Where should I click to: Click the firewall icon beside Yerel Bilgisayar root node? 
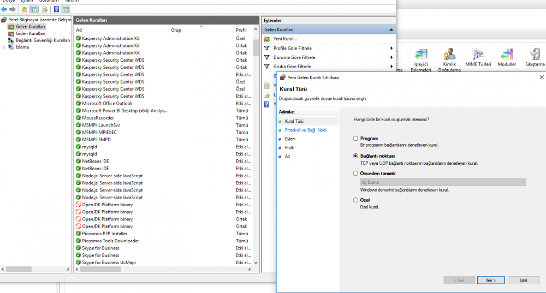(x=4, y=20)
